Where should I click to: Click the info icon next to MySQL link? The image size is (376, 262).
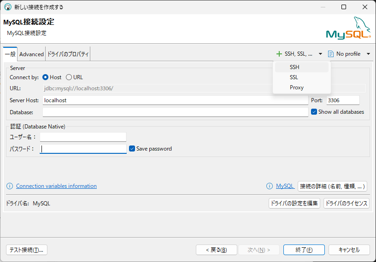pos(270,186)
